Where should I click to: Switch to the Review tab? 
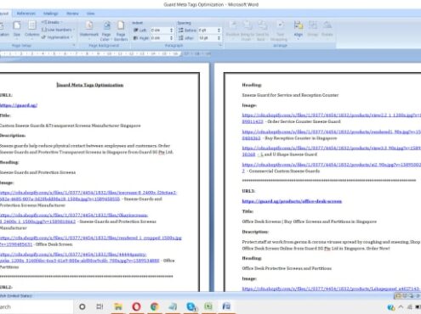[x=72, y=14]
